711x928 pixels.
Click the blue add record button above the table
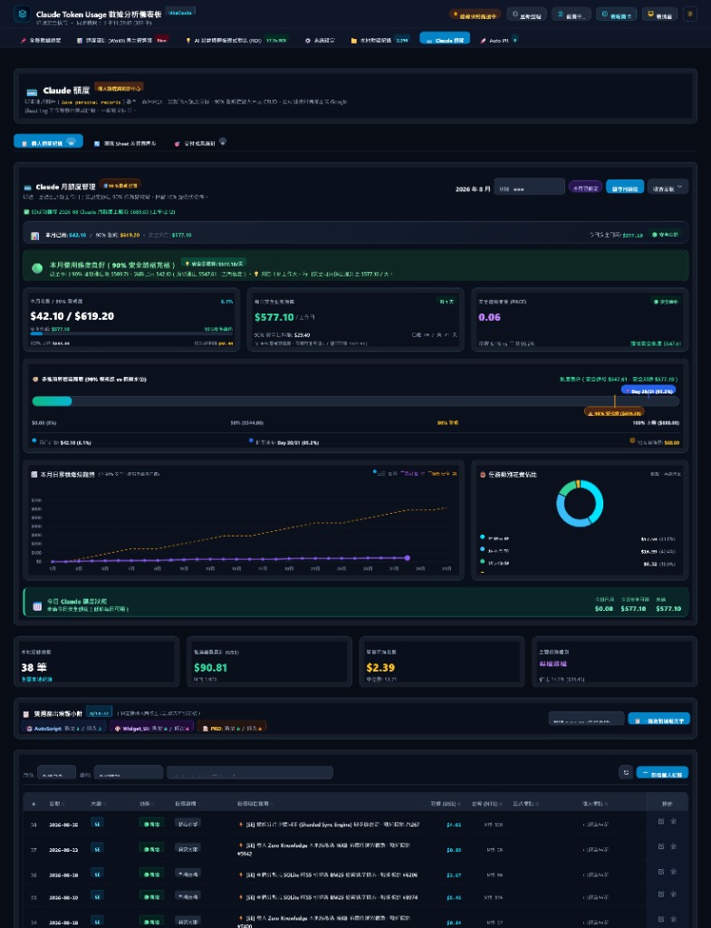[662, 773]
